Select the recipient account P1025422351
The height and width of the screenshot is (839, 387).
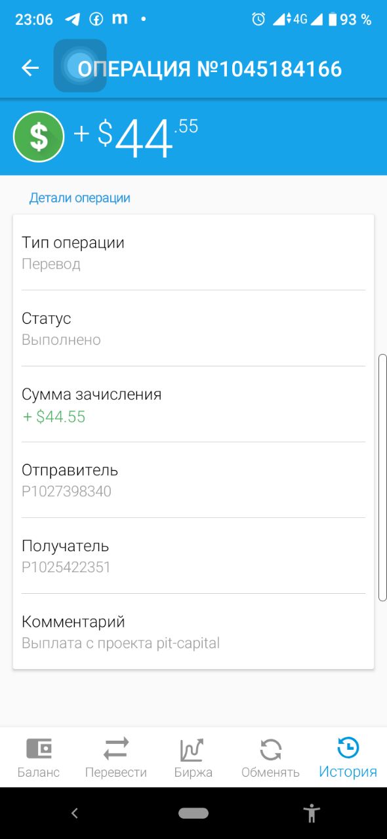(66, 567)
